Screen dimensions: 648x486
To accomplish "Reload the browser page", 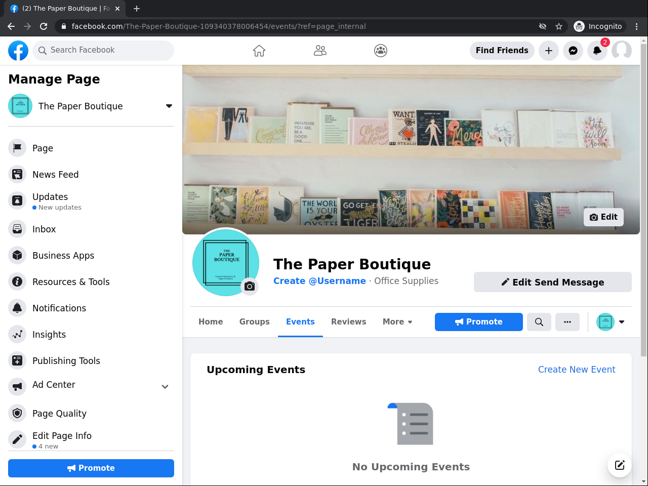I will [44, 26].
